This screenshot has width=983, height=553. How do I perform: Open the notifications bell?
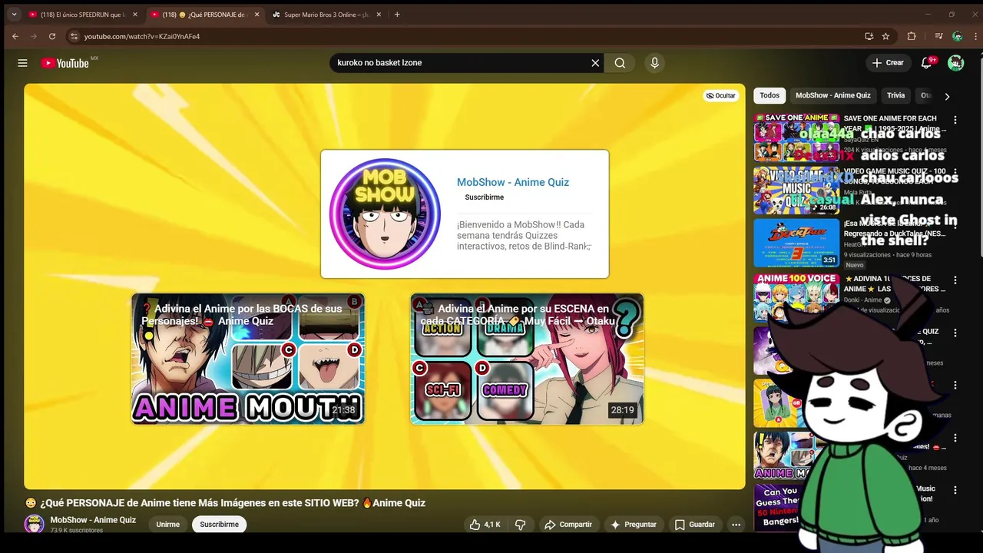[927, 63]
